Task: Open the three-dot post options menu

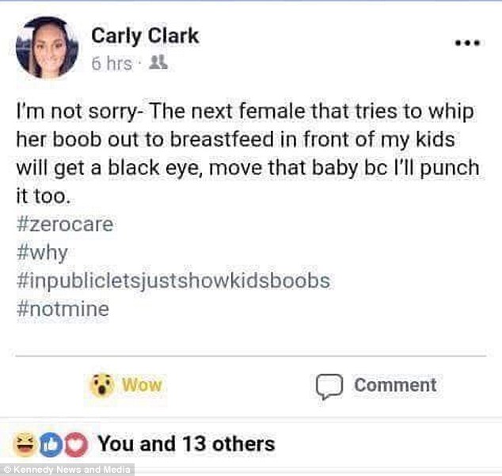Action: pyautogui.click(x=466, y=42)
